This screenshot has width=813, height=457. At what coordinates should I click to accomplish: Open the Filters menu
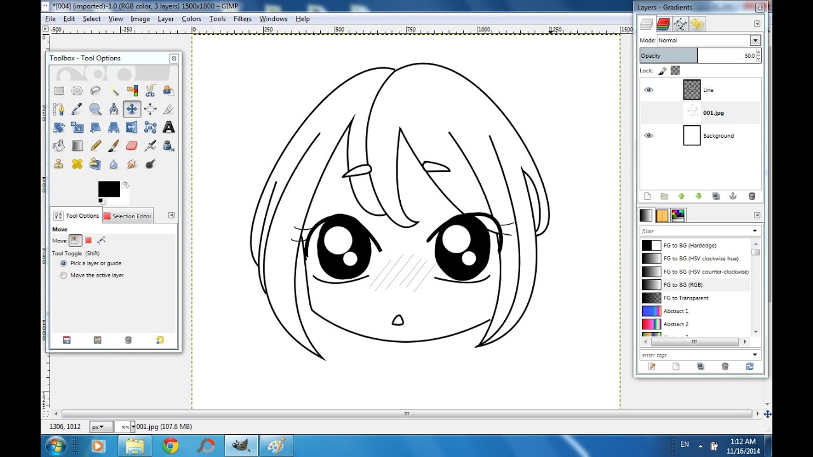pyautogui.click(x=243, y=19)
